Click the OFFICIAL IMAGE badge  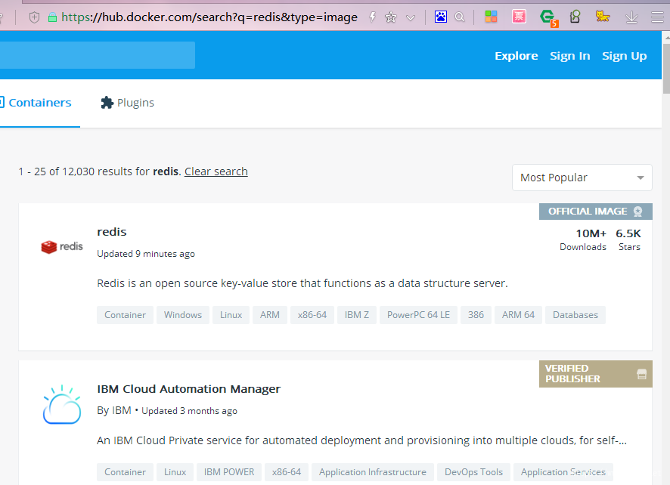596,212
